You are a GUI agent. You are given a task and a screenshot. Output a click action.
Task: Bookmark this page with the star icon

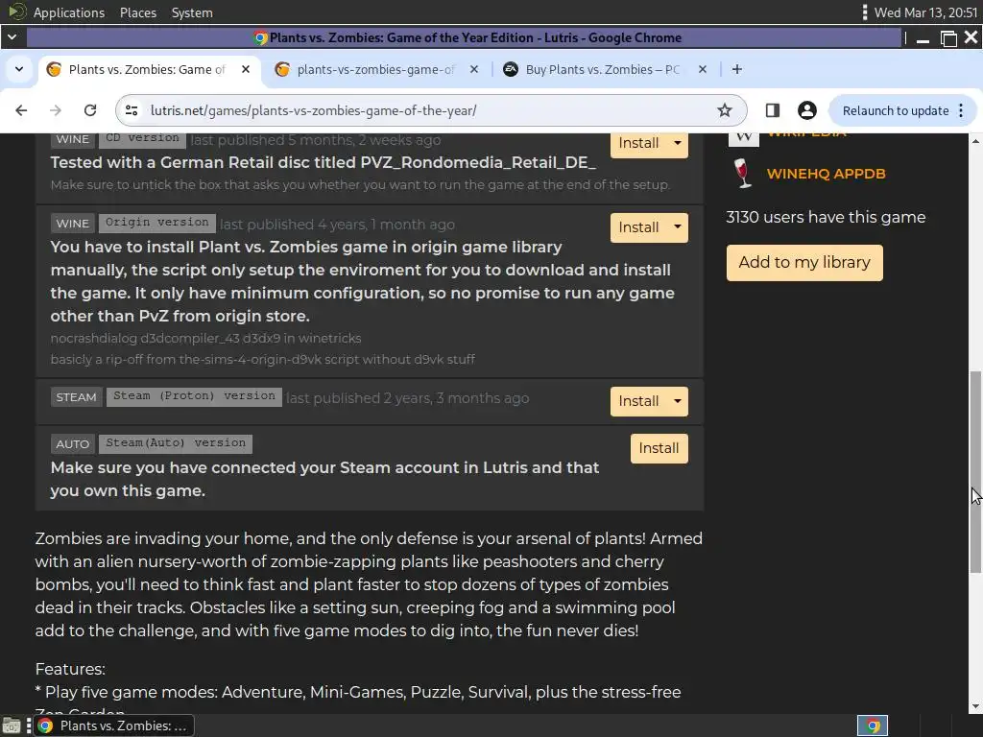725,111
